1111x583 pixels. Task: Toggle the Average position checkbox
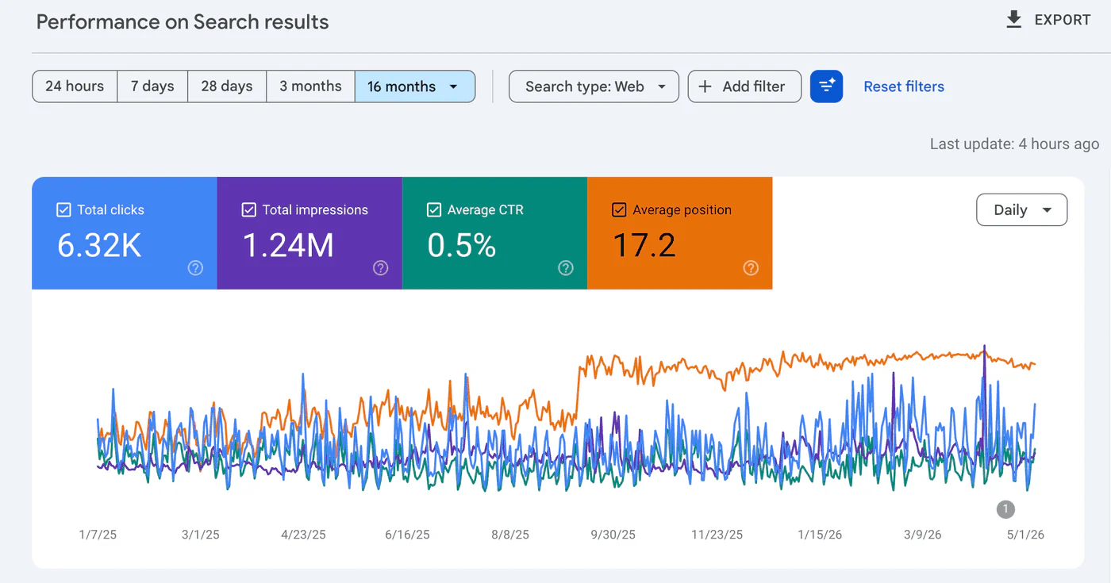[619, 209]
